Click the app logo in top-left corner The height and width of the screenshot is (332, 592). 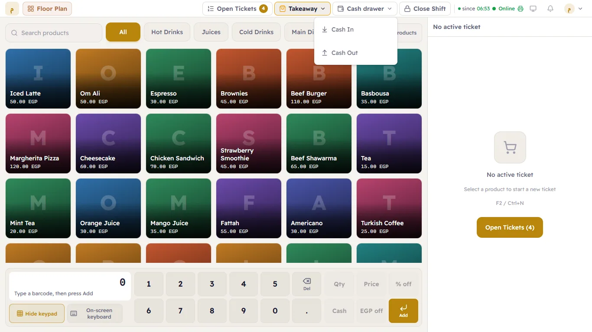[12, 9]
